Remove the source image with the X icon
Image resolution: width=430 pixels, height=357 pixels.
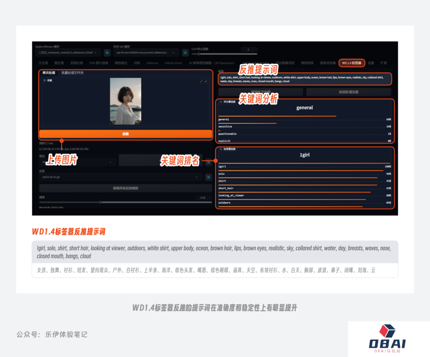[x=206, y=81]
